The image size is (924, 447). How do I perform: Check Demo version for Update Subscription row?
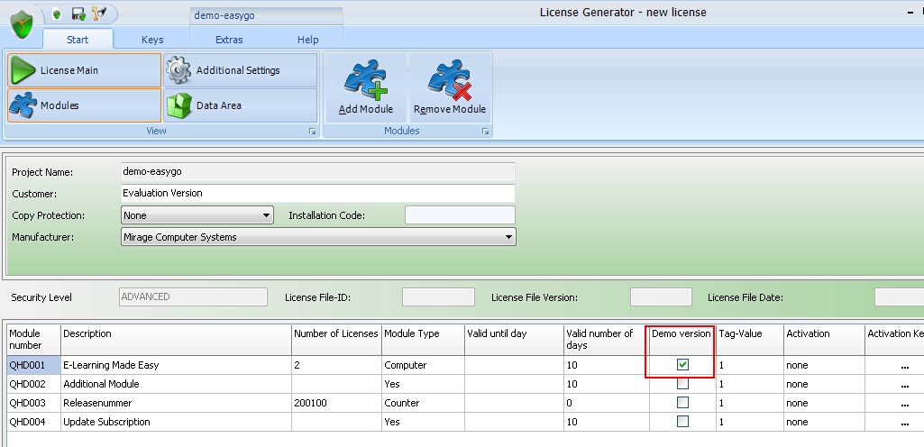click(682, 422)
